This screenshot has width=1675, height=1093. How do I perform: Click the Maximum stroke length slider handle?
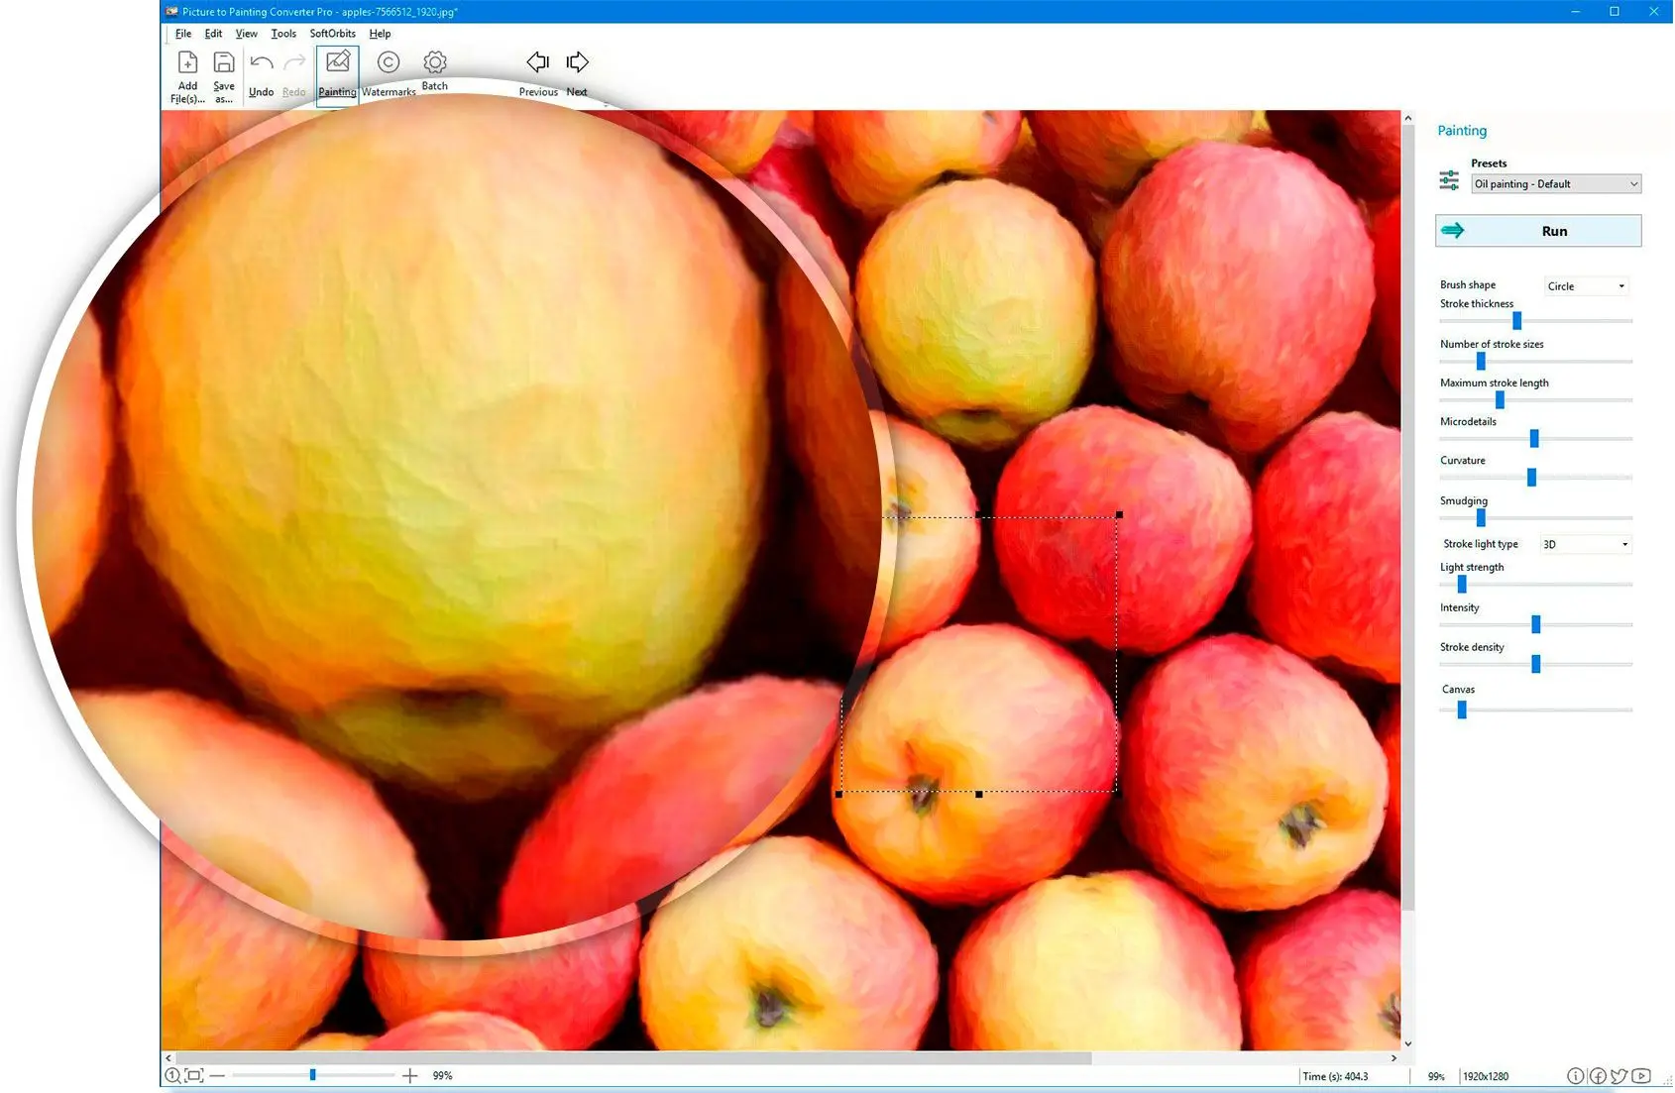click(1500, 399)
